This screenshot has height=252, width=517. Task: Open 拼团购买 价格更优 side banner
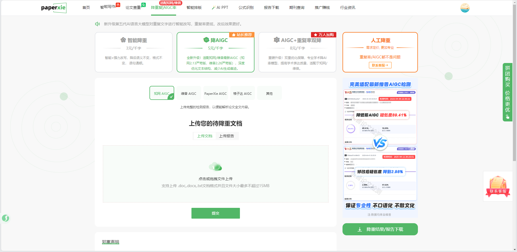pos(508,92)
